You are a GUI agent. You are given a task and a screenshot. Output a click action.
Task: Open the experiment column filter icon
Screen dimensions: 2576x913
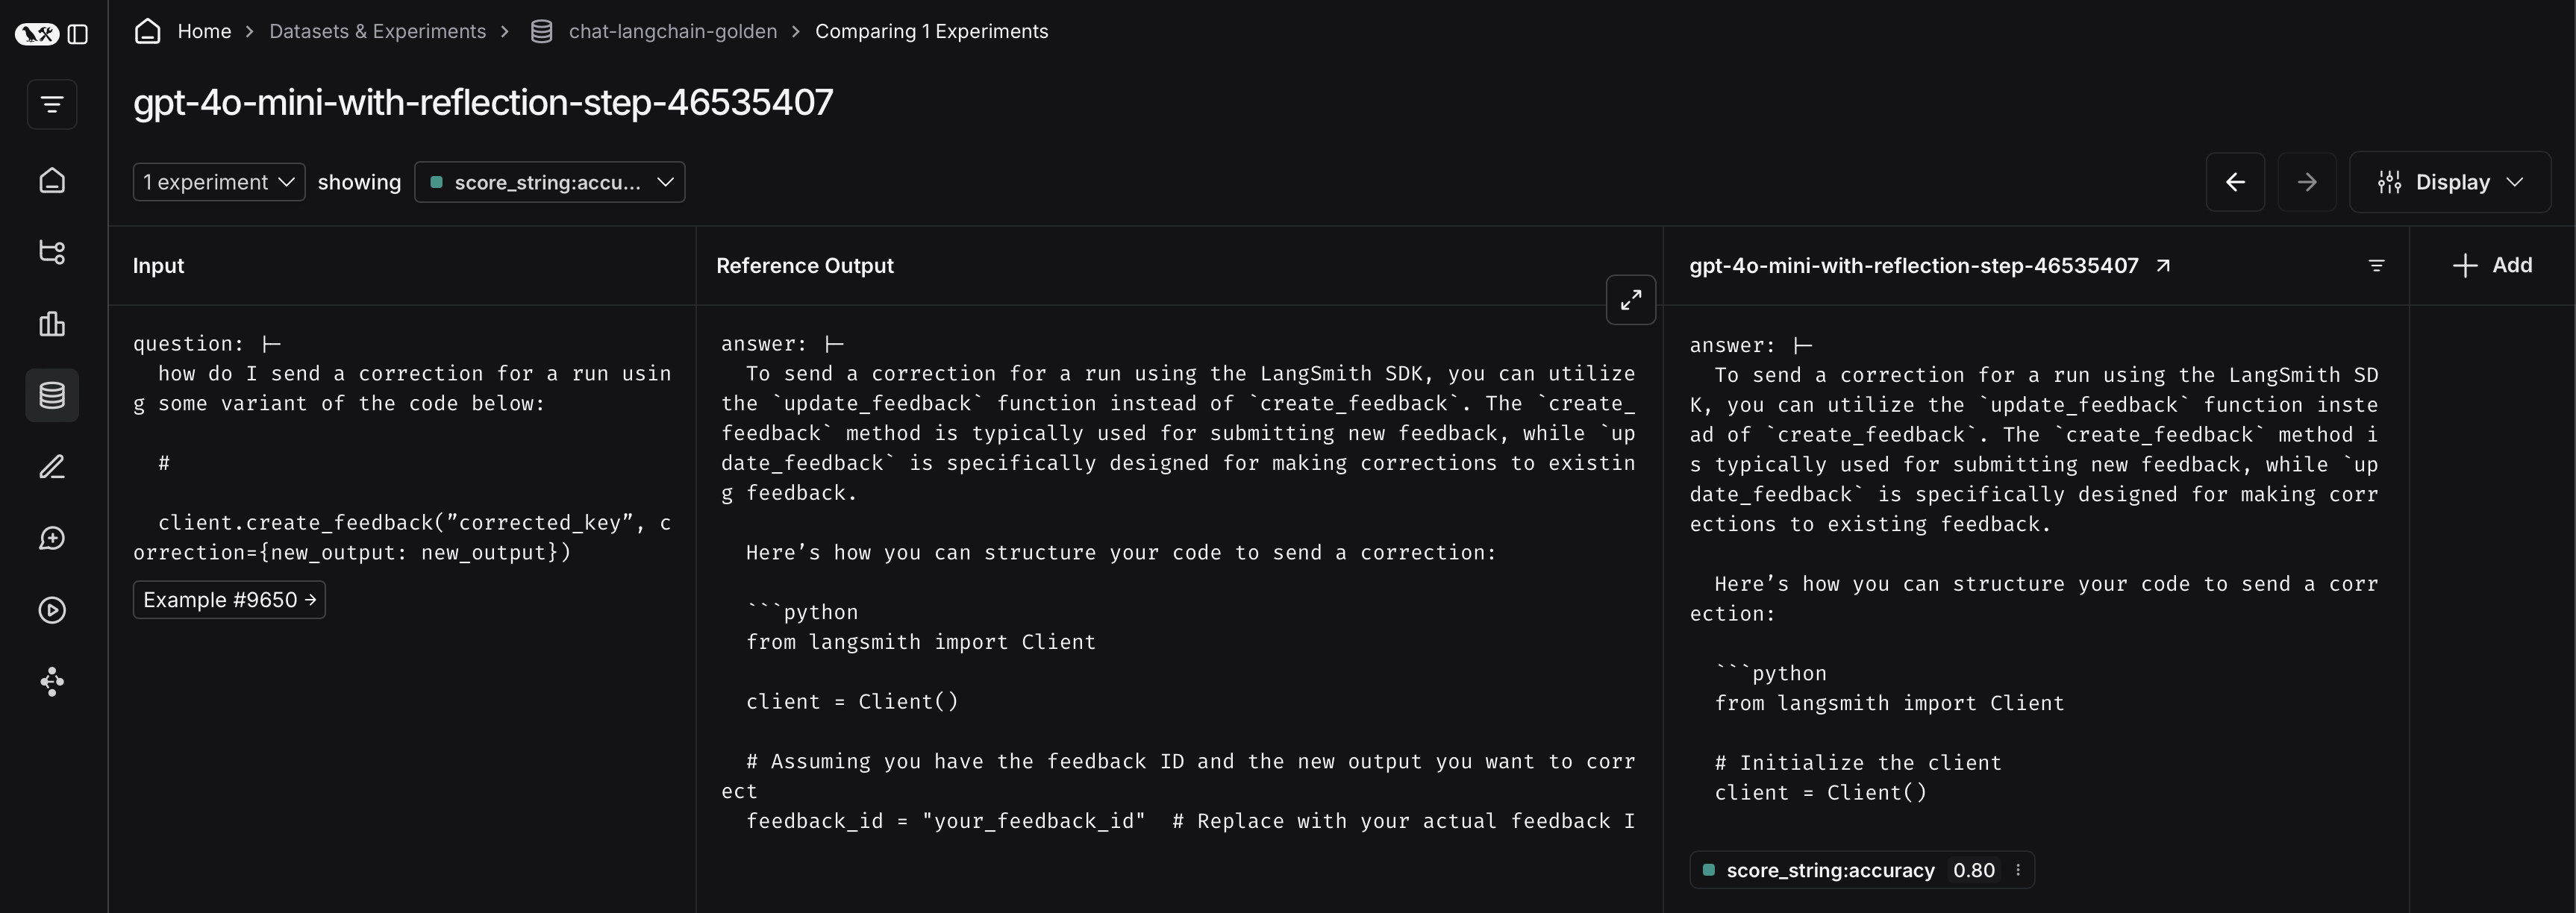point(2376,265)
